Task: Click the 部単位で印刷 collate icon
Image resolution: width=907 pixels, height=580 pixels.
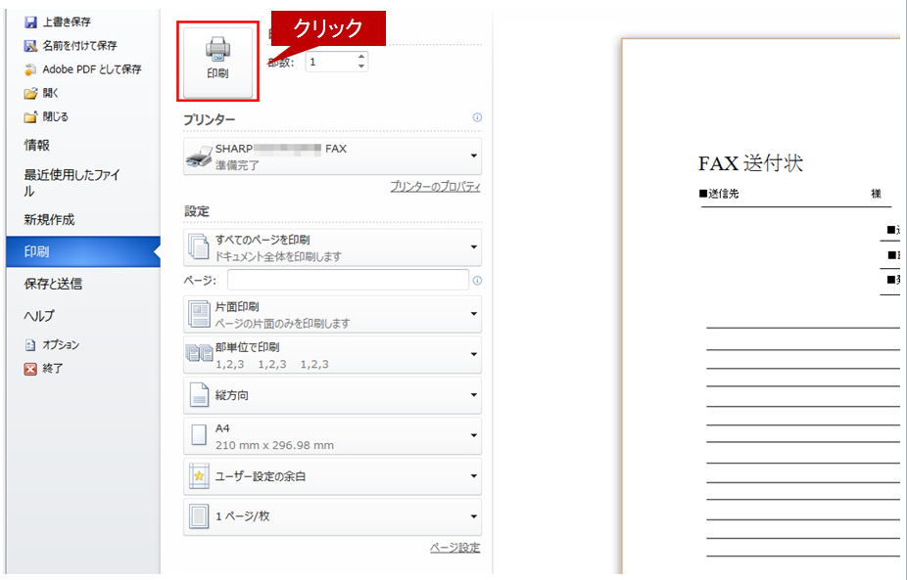Action: point(199,353)
